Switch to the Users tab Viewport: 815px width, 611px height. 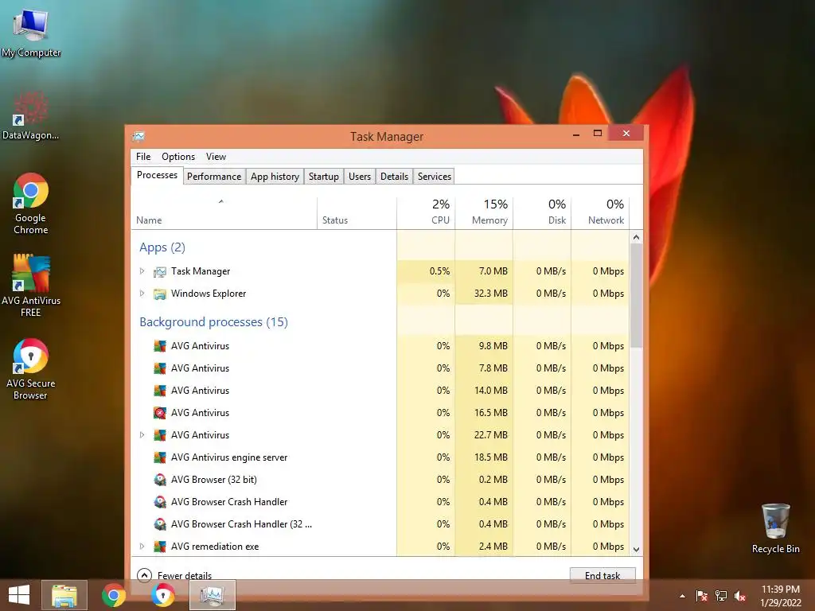pyautogui.click(x=360, y=177)
